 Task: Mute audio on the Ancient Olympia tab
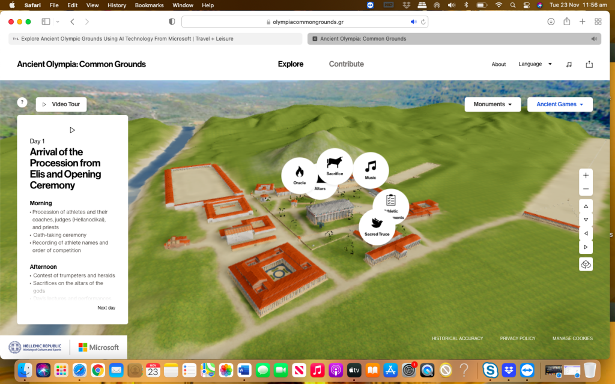click(x=594, y=39)
